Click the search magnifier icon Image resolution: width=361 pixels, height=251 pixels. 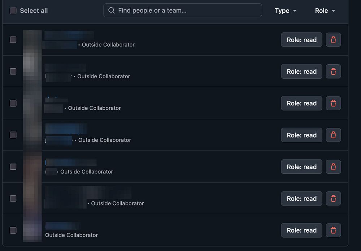pos(112,10)
